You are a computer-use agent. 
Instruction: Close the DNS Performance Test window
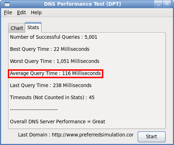[167, 4]
